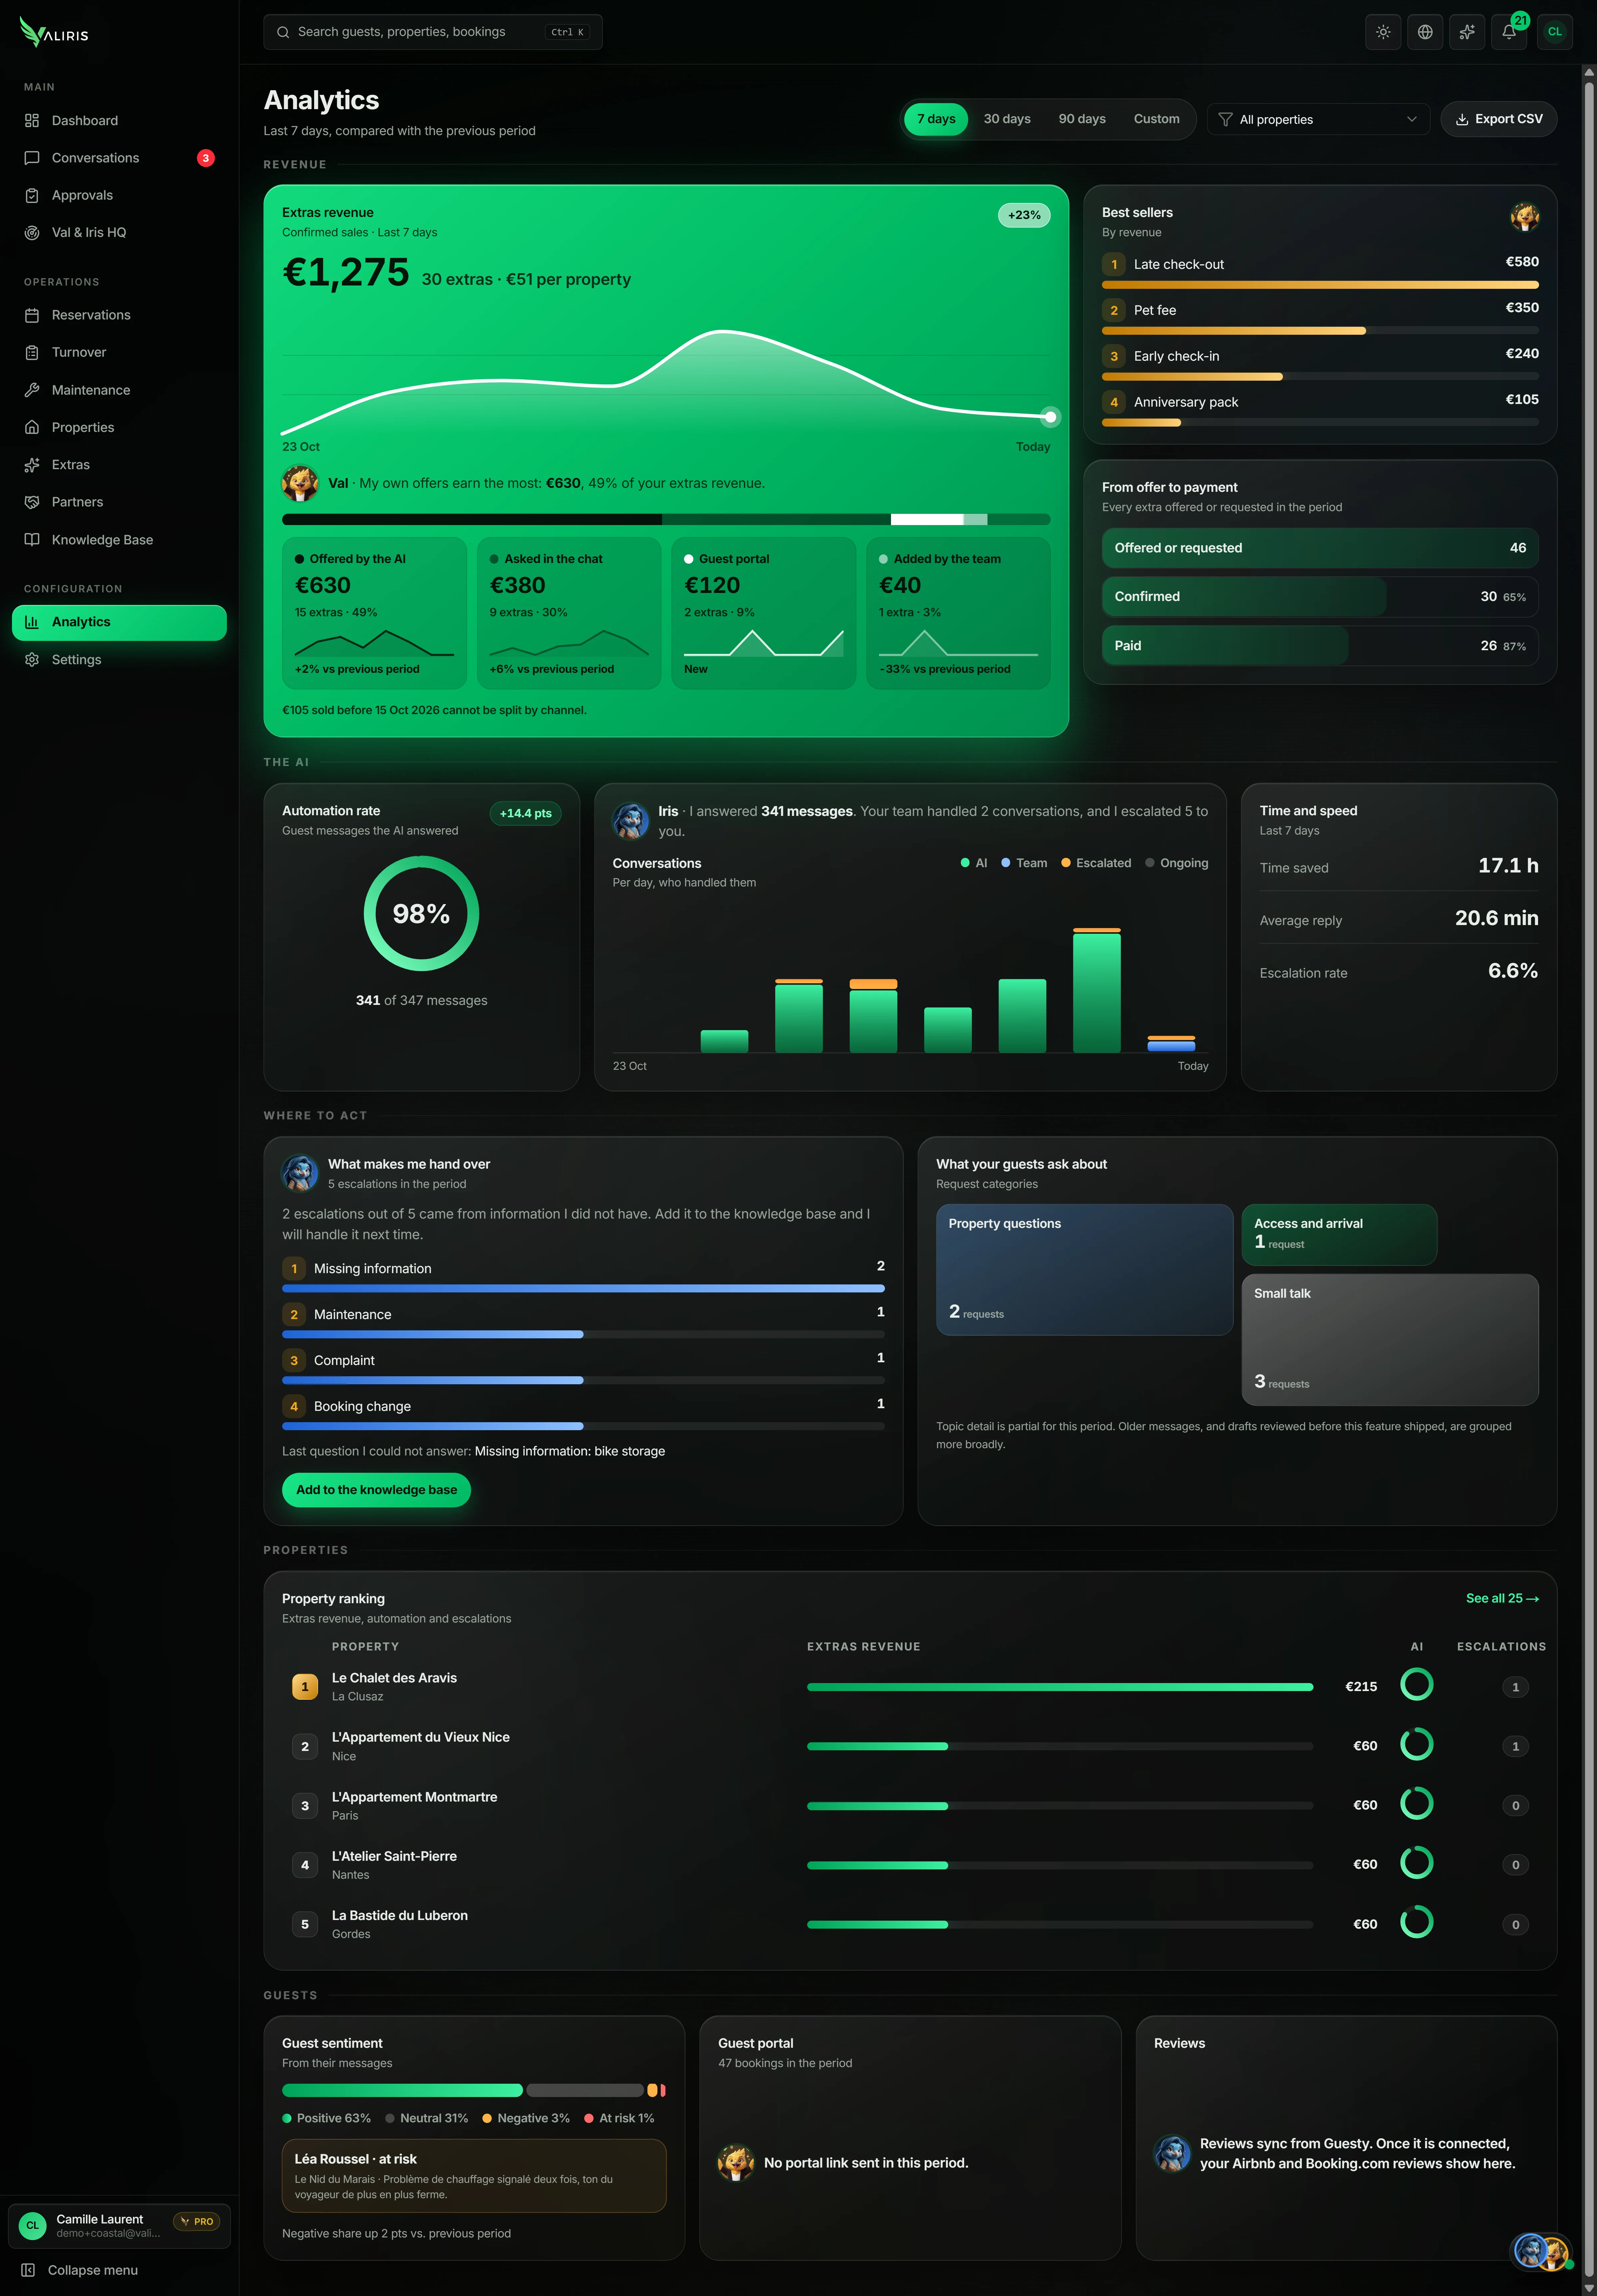Image resolution: width=1597 pixels, height=2296 pixels.
Task: Open the All properties dropdown
Action: click(1318, 119)
